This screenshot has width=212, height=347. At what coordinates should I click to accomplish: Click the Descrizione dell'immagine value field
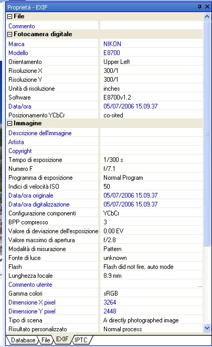(x=151, y=133)
